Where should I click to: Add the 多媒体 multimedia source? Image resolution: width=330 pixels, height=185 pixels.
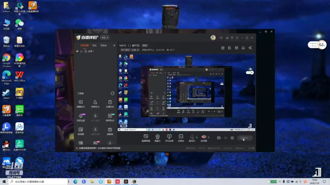click(x=181, y=138)
